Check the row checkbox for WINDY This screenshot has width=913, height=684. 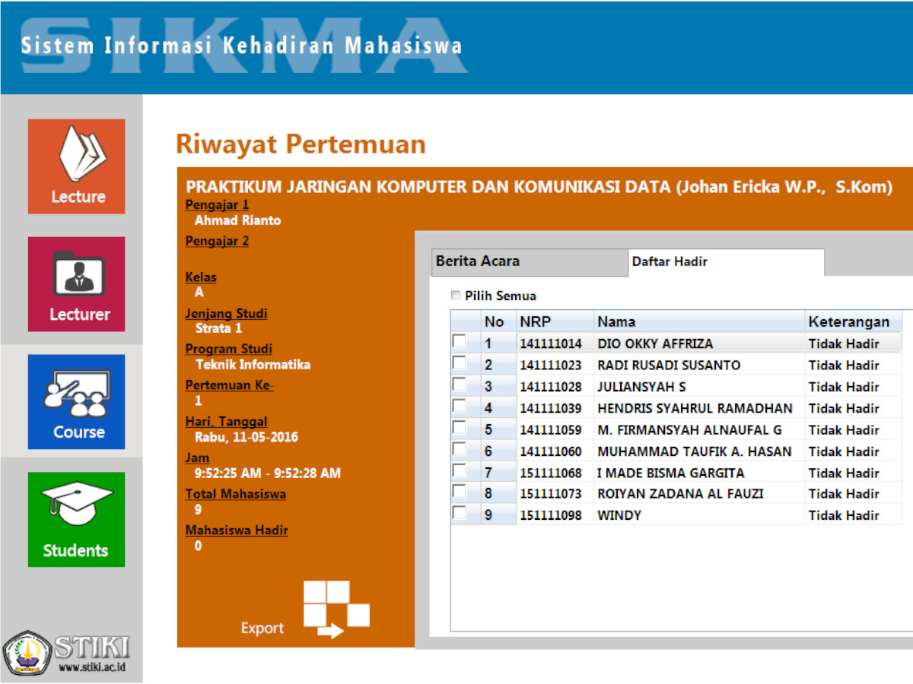click(x=460, y=514)
